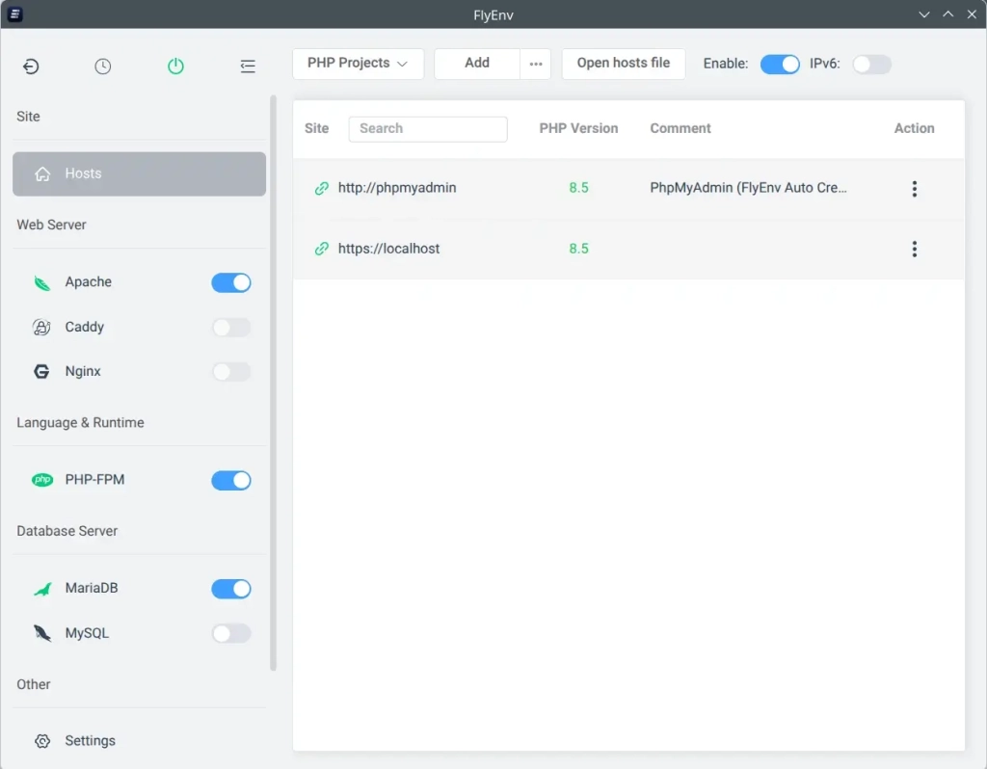Open Settings in the sidebar

coord(90,741)
